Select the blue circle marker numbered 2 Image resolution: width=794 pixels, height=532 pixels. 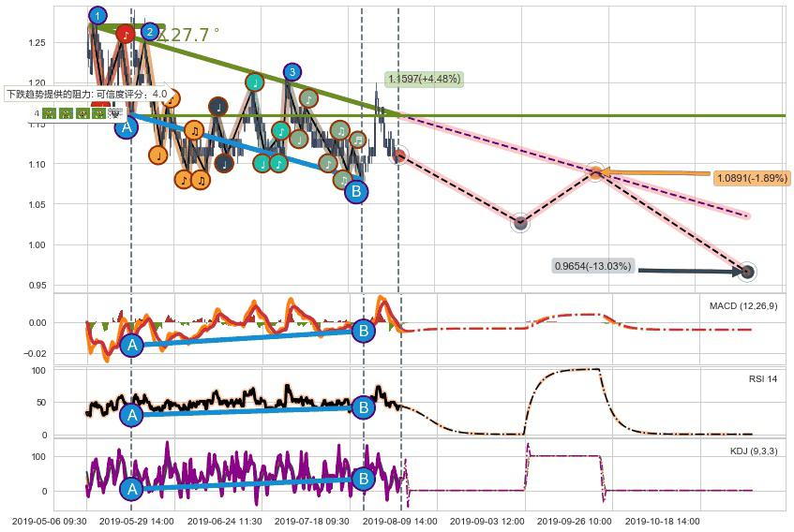click(149, 32)
